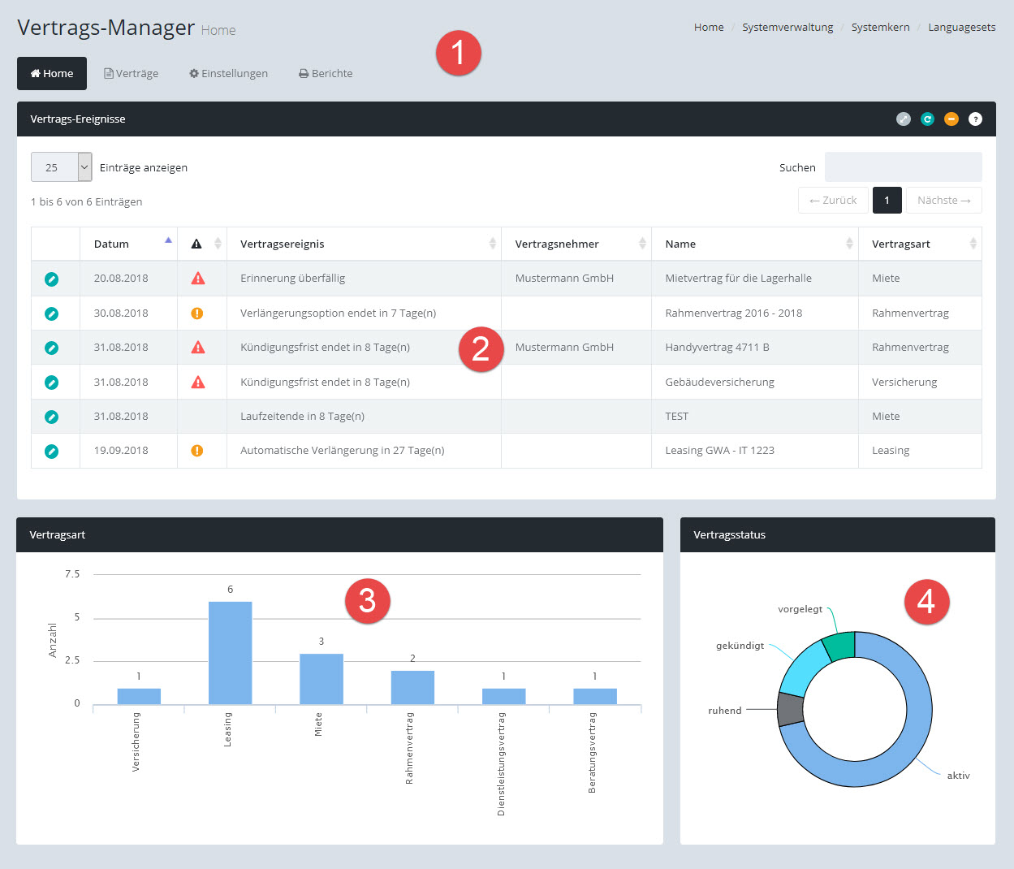Click red warning icon for Erinnerung überfällig
This screenshot has height=869, width=1014.
(x=197, y=279)
